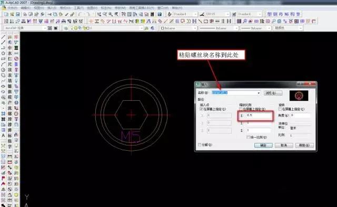Enable the 统一比例 uniform scale checkbox

click(248, 137)
